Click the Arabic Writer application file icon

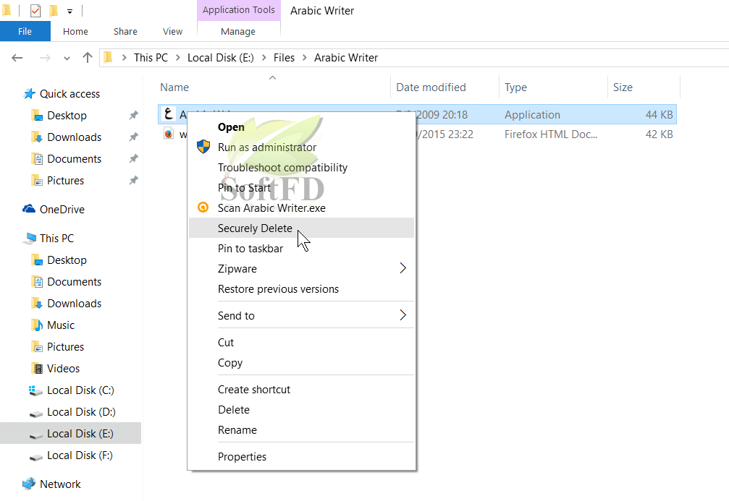(x=169, y=114)
